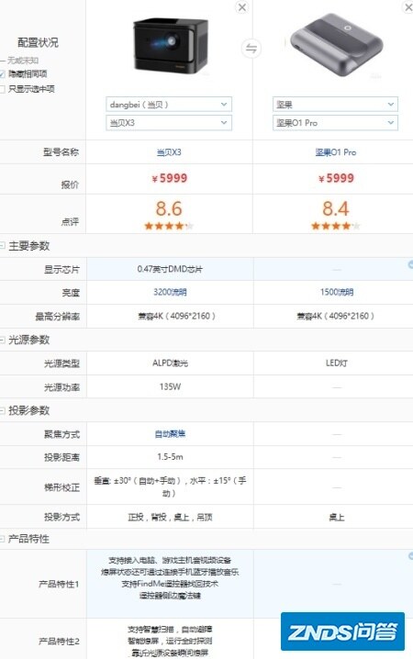
Task: Collapse the 主要参数 section
Action: click(x=2, y=245)
